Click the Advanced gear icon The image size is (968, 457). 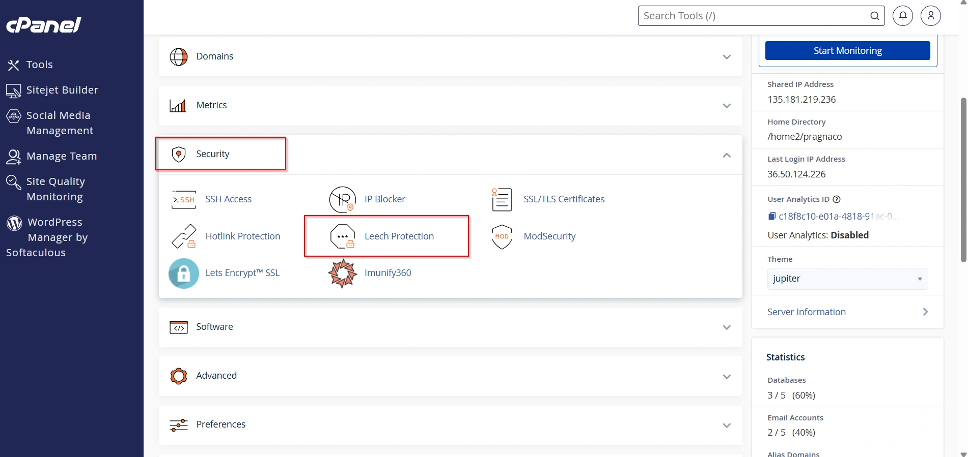[x=179, y=376]
